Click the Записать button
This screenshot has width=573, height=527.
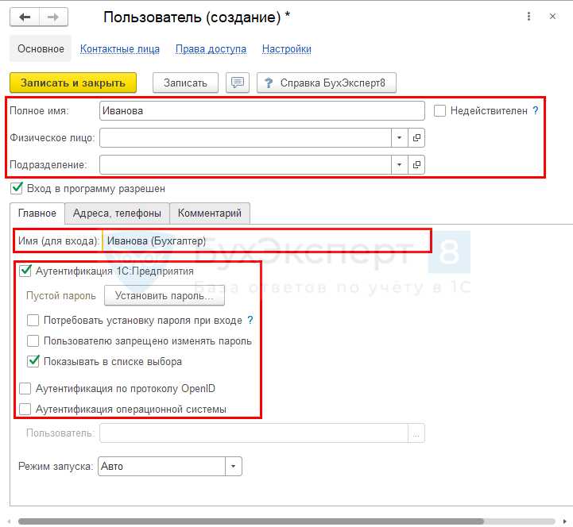(x=185, y=83)
